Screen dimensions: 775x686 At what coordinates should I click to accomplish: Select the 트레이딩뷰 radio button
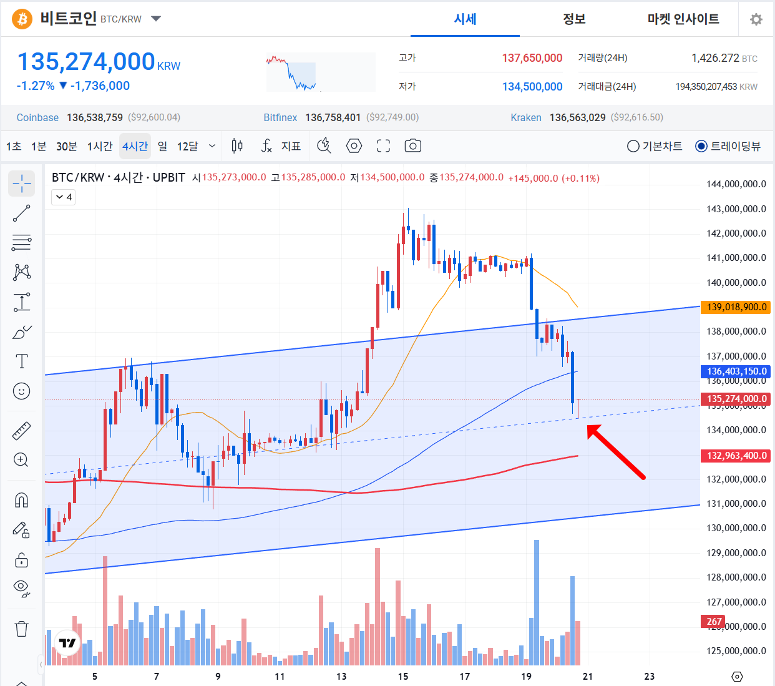(x=701, y=146)
